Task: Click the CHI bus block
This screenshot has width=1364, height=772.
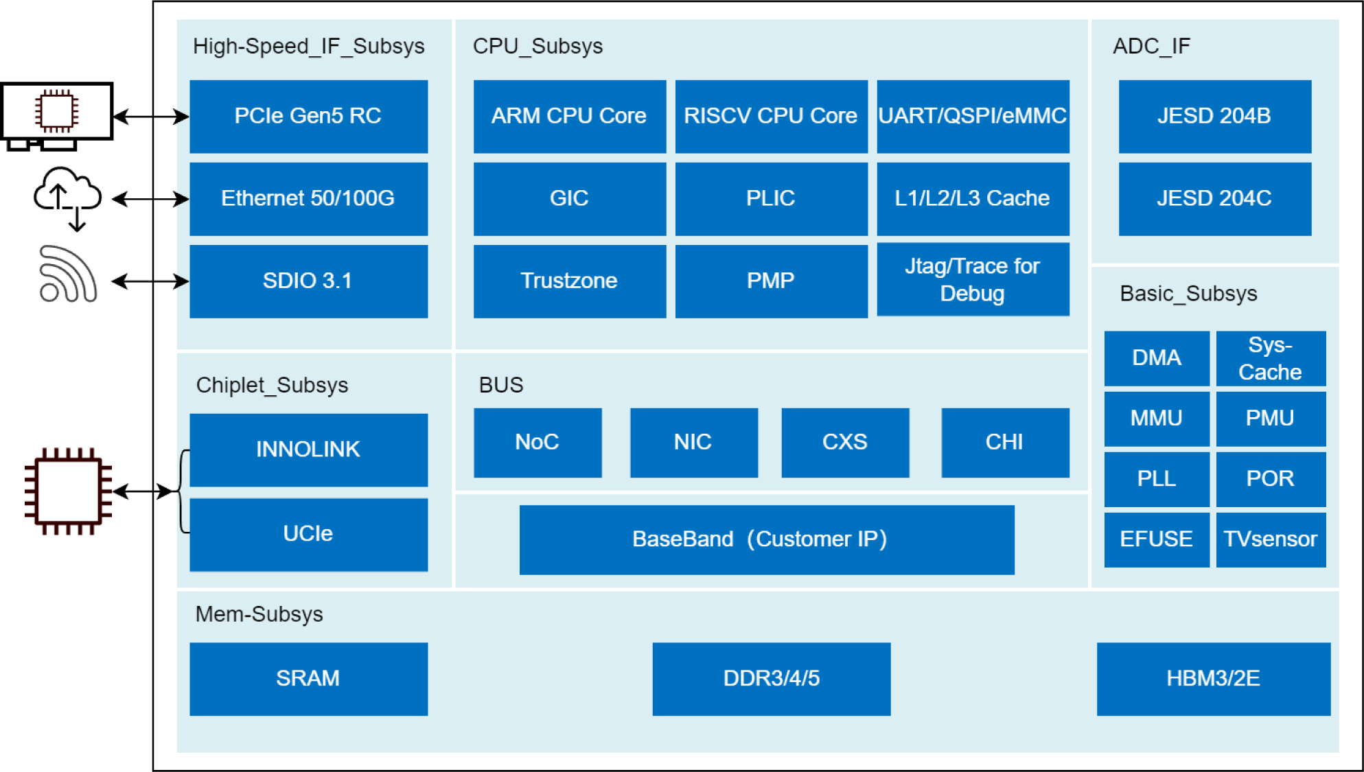Action: click(1005, 443)
